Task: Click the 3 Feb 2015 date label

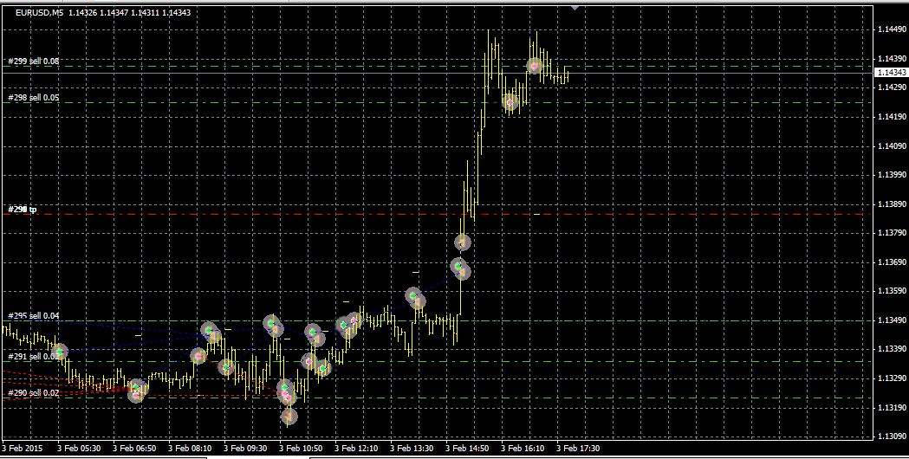Action: pyautogui.click(x=23, y=448)
